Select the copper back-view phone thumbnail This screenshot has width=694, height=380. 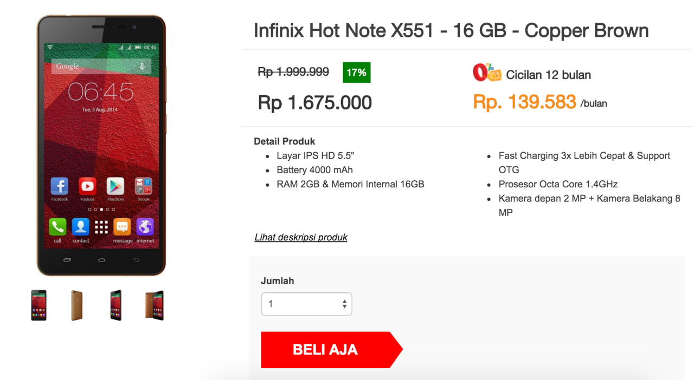(77, 305)
